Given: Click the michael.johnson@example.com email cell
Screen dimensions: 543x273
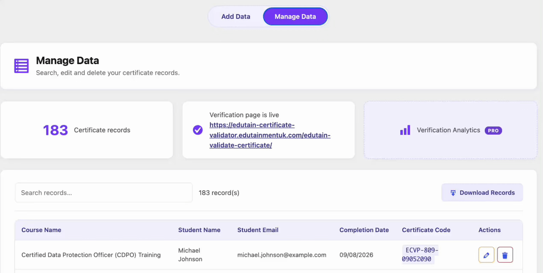Looking at the screenshot, I should (282, 255).
